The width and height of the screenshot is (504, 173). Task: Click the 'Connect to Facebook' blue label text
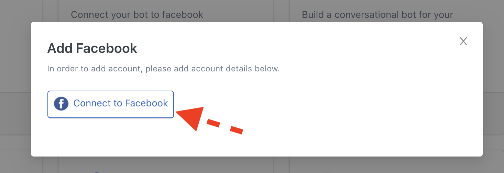point(121,103)
